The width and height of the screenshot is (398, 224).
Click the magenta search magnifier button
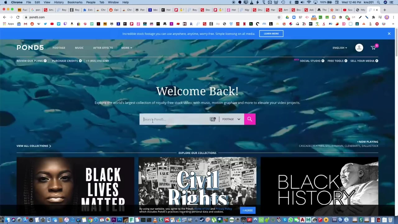(250, 119)
